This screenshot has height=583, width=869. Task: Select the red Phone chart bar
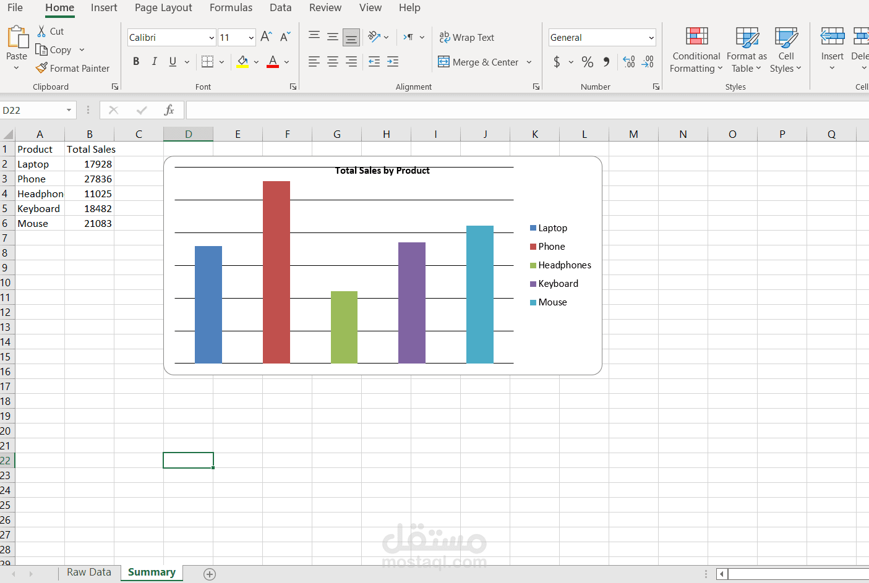coord(276,272)
